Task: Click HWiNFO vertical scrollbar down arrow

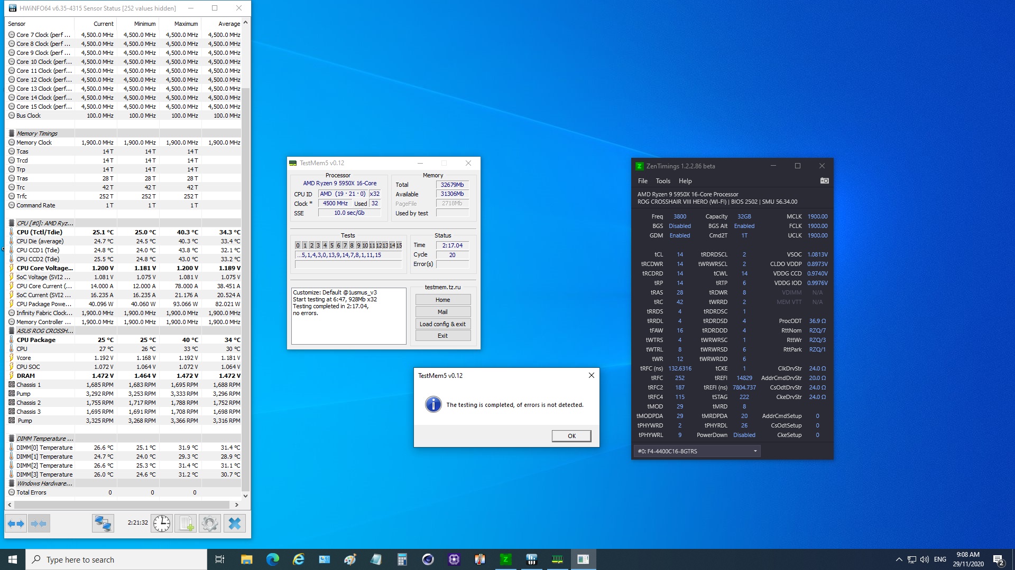Action: pos(245,496)
